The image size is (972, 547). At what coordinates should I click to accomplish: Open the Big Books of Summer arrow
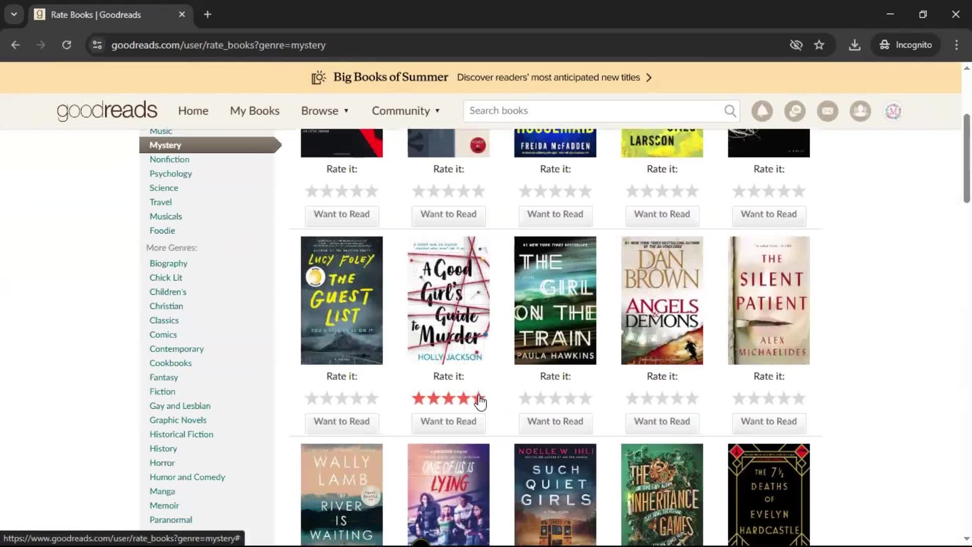tap(649, 77)
